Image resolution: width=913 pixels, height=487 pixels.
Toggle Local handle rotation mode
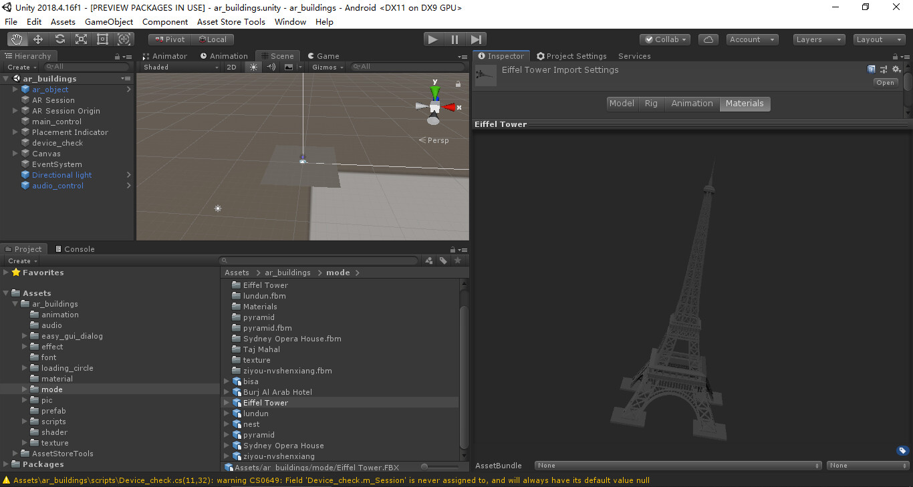coord(213,39)
